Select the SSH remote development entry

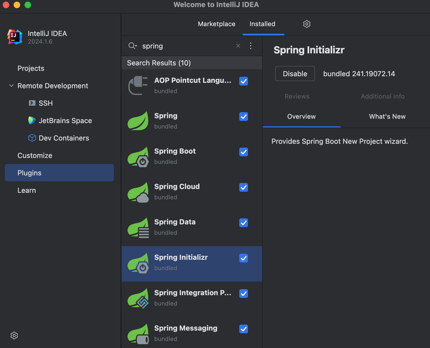[46, 103]
